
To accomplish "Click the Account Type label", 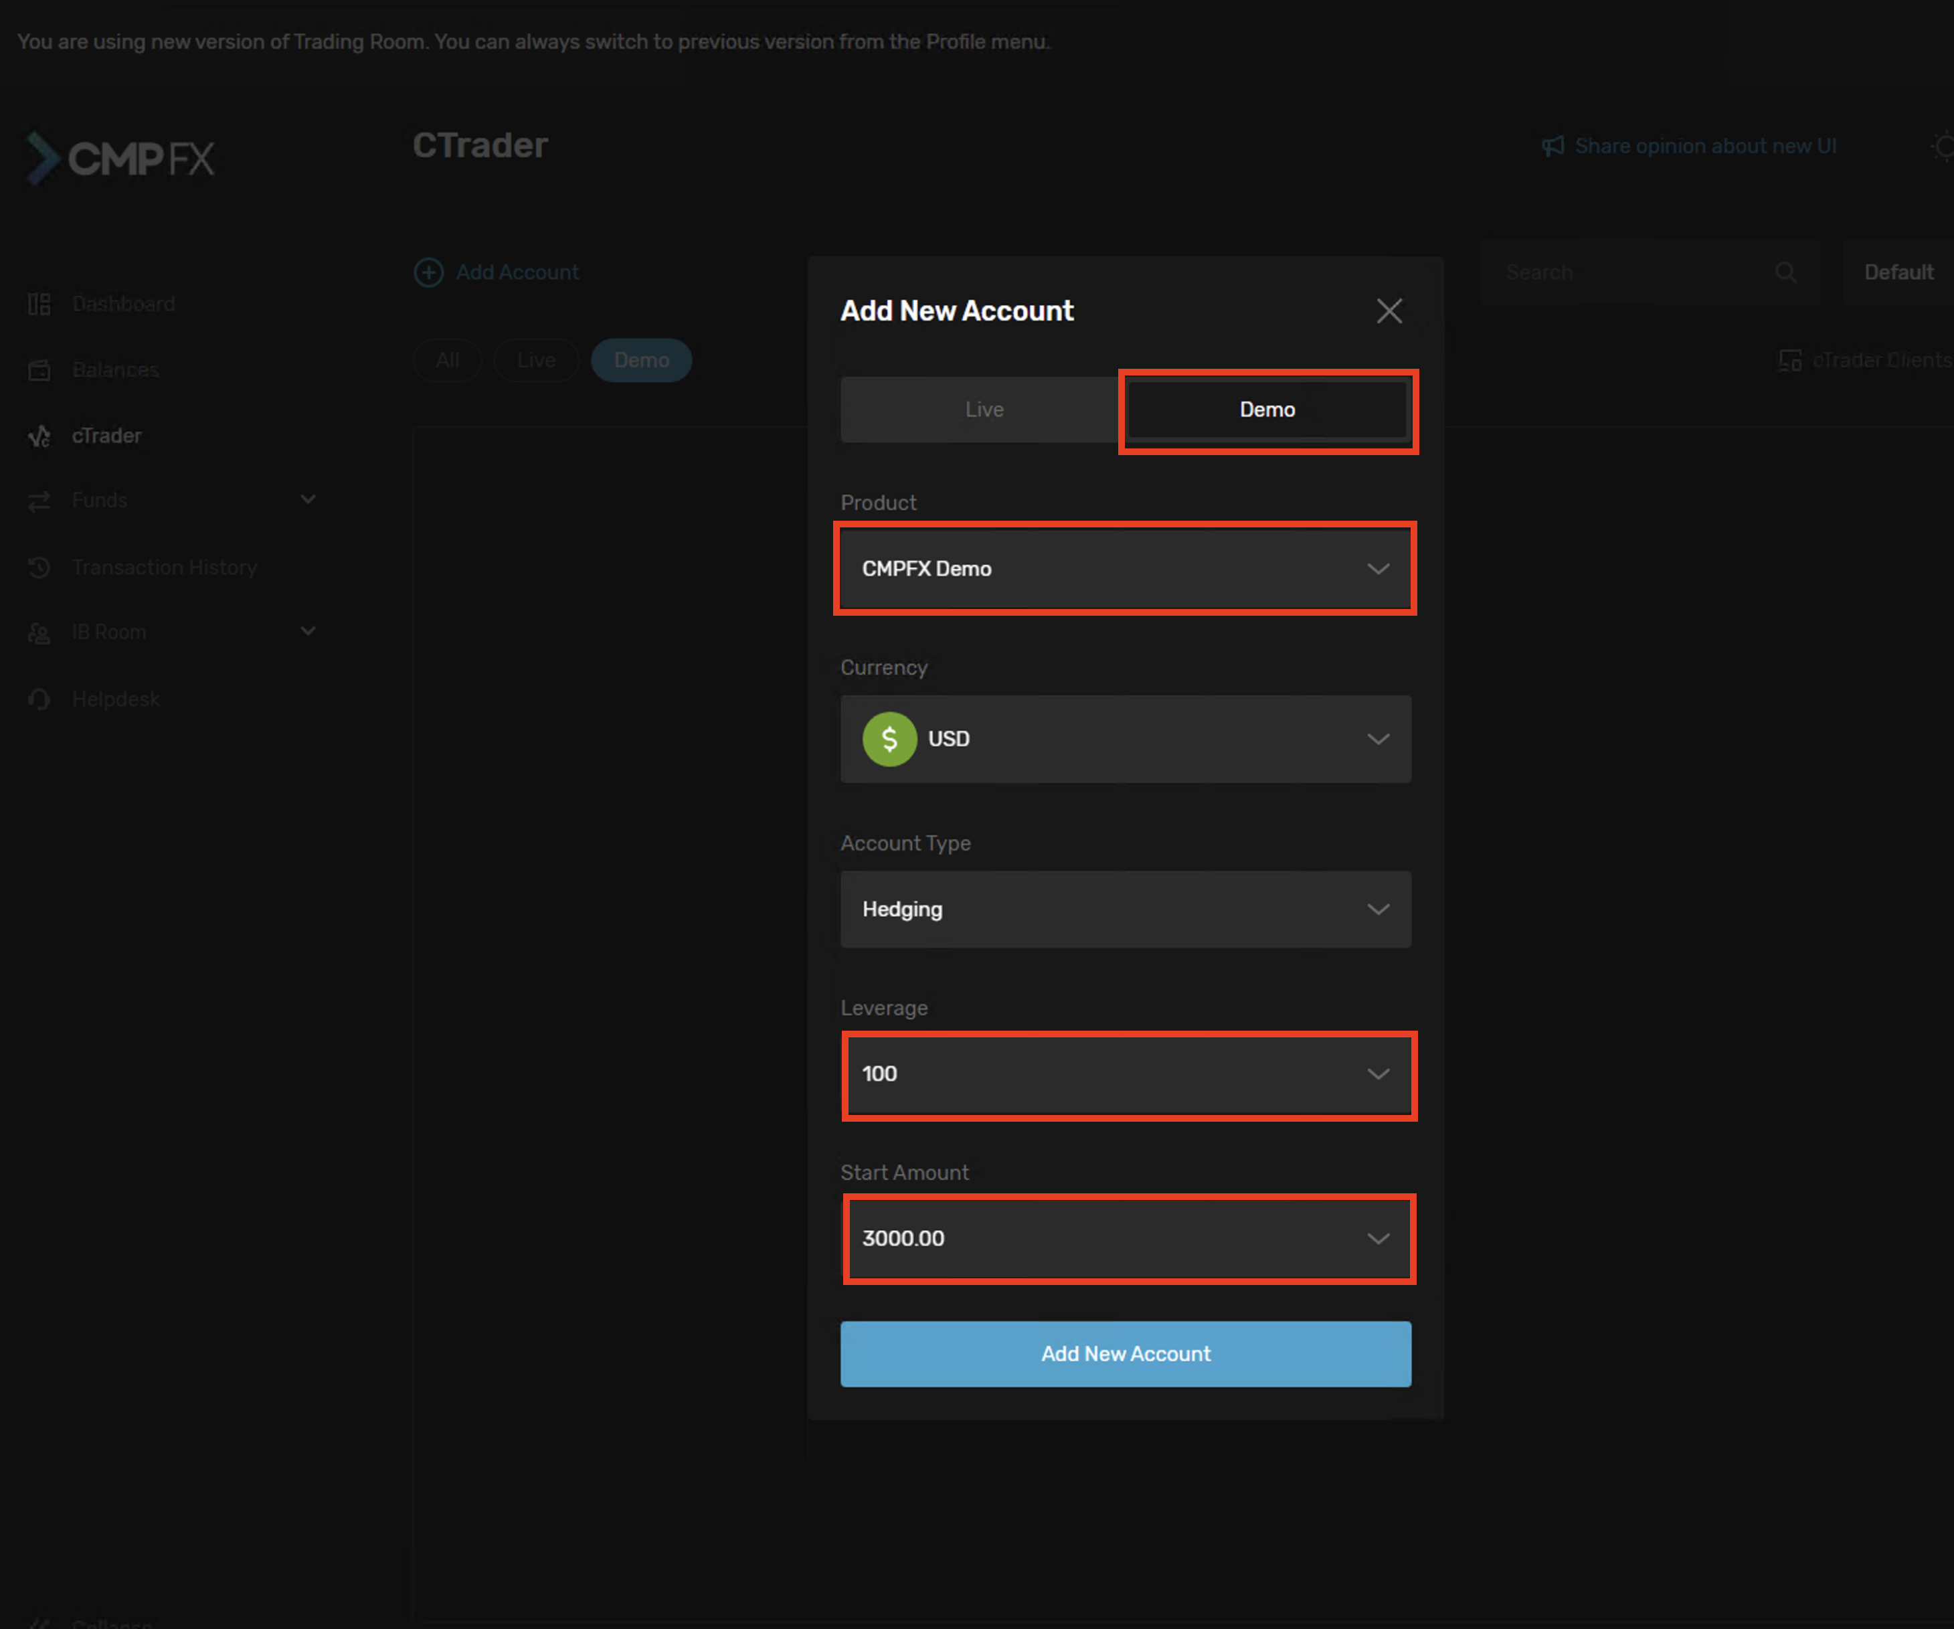I will [905, 843].
